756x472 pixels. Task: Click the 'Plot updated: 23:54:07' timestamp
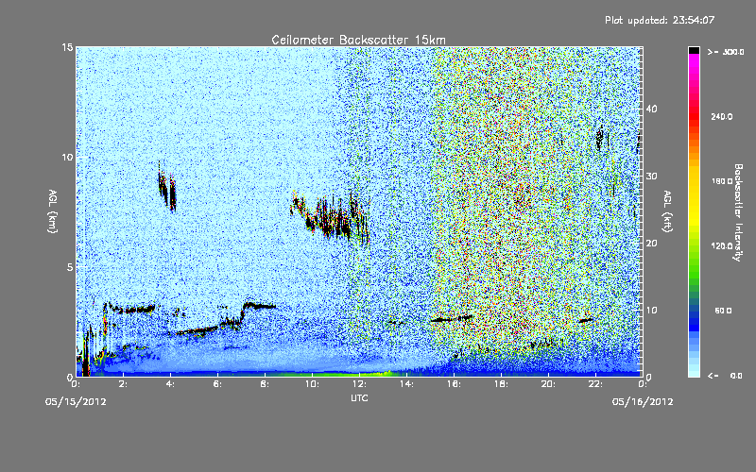[660, 20]
